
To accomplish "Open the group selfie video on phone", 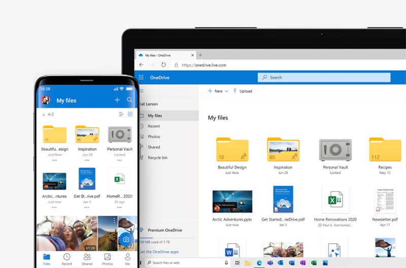I will tap(67, 233).
